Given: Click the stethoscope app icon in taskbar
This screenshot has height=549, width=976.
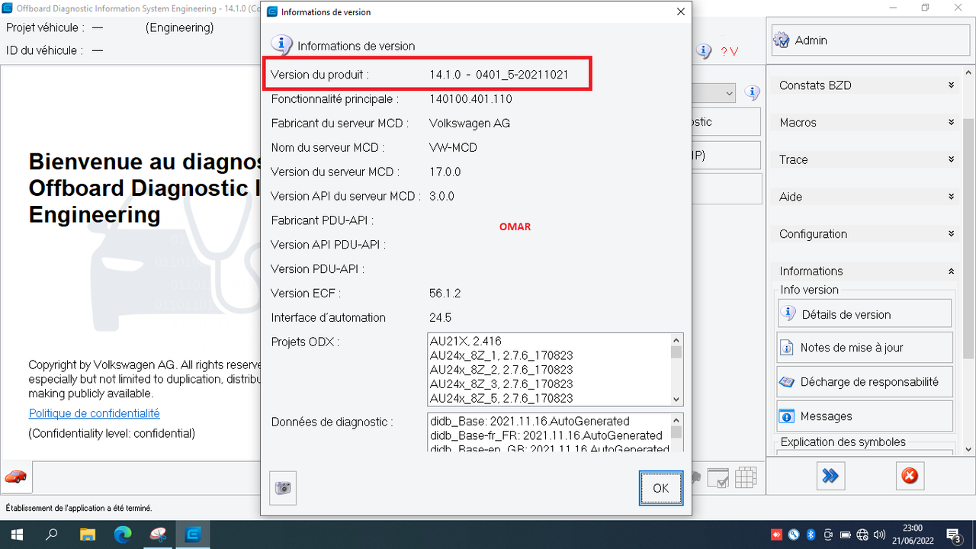Looking at the screenshot, I should 158,535.
